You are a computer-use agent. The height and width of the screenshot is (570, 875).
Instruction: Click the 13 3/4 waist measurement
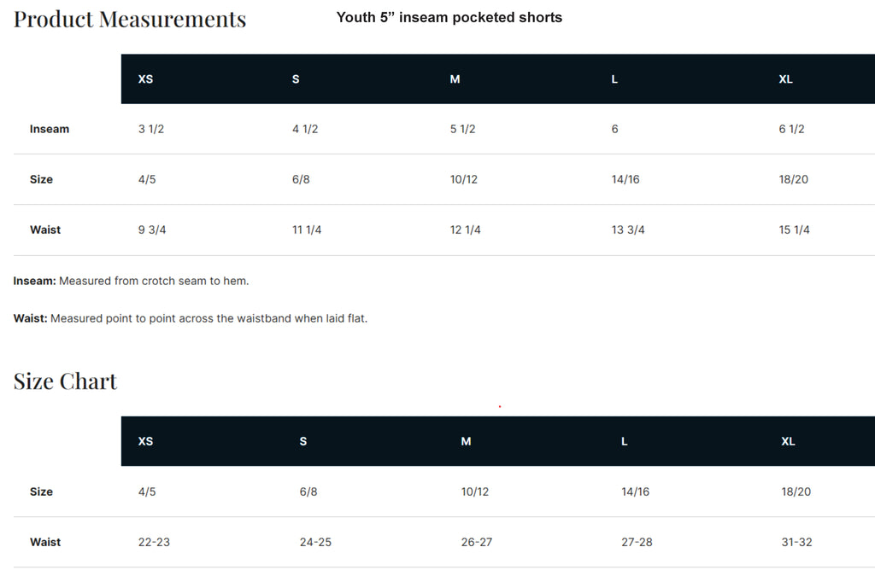628,230
